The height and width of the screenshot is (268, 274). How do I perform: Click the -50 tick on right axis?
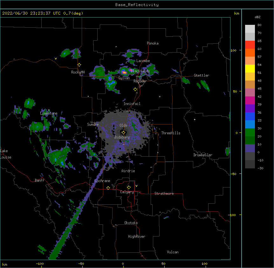233,174
